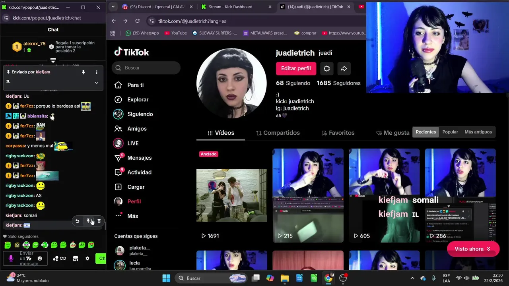Open the Kick shop storefront icon
This screenshot has width=509, height=286.
click(x=76, y=259)
